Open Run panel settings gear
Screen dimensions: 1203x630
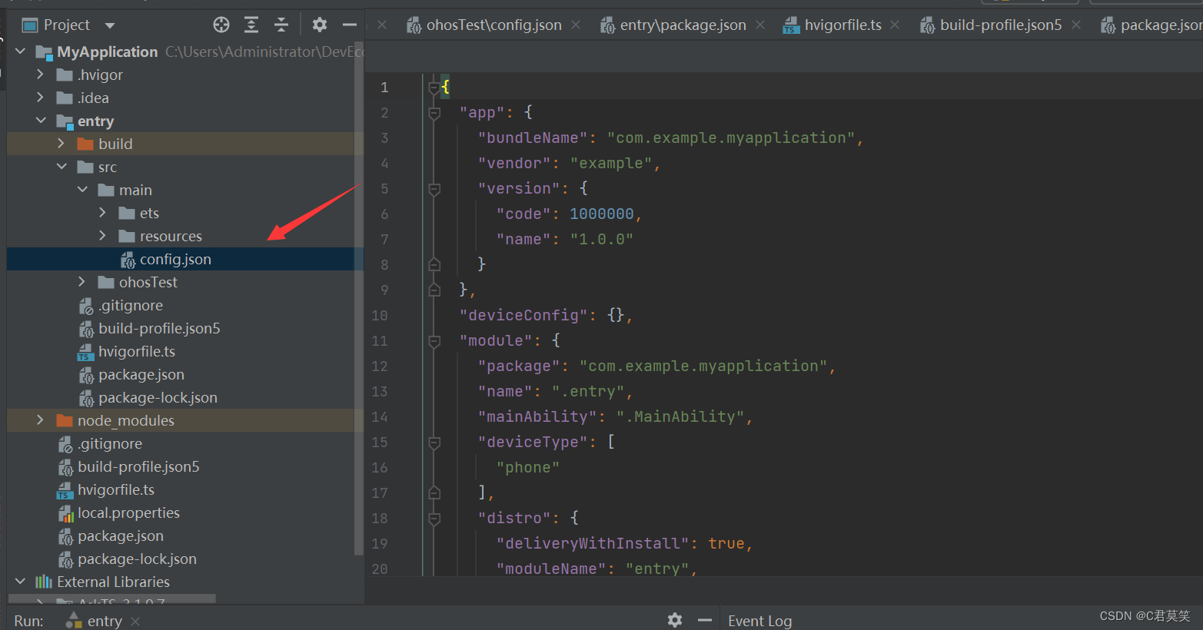675,620
